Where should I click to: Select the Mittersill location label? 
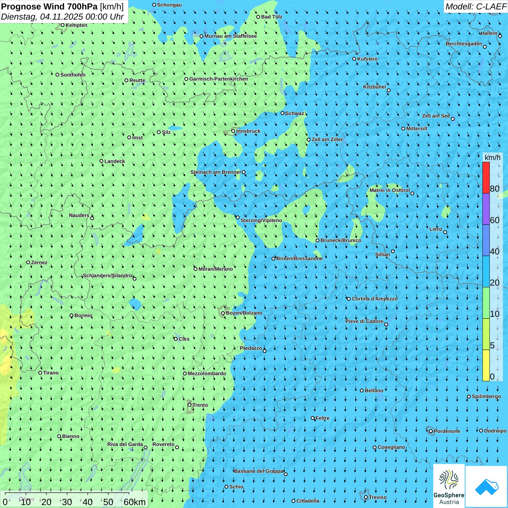click(417, 128)
